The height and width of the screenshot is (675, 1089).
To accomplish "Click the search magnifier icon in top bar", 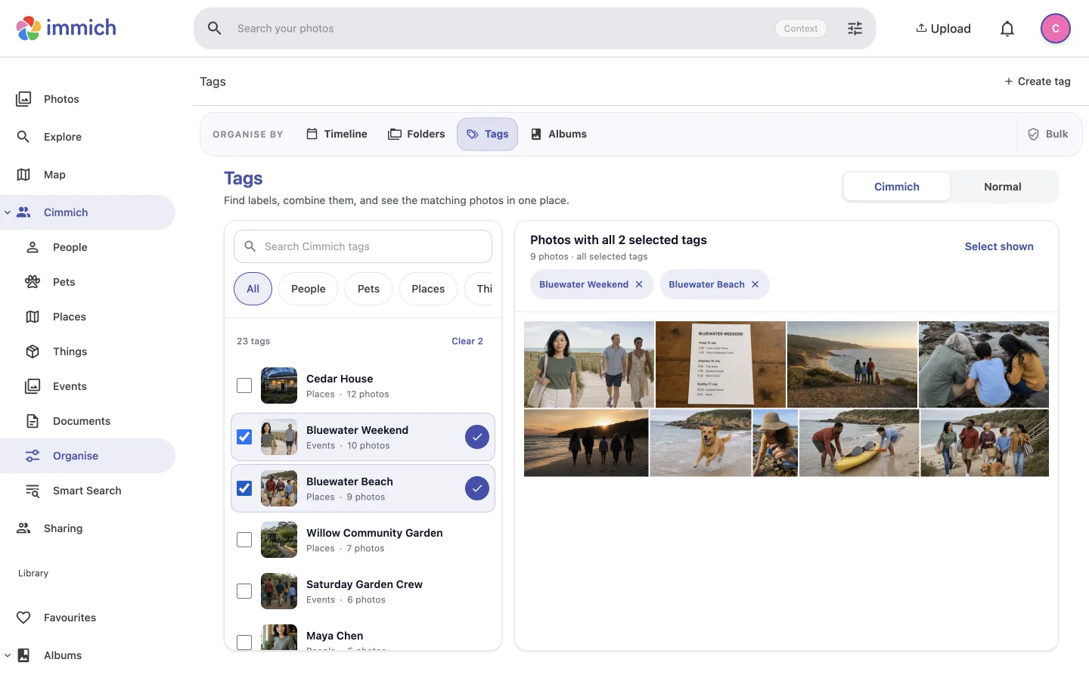I will pyautogui.click(x=215, y=28).
